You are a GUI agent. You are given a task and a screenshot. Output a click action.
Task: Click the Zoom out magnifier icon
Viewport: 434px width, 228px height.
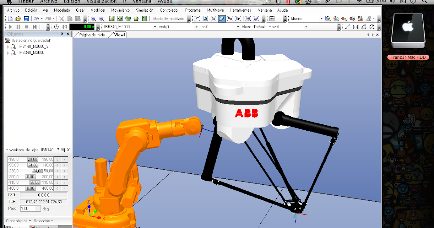(102, 19)
